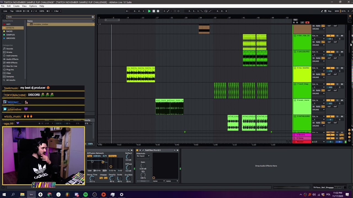Toggle the Metronome icon
Viewport: 353px width, 198px height.
[x=49, y=11]
